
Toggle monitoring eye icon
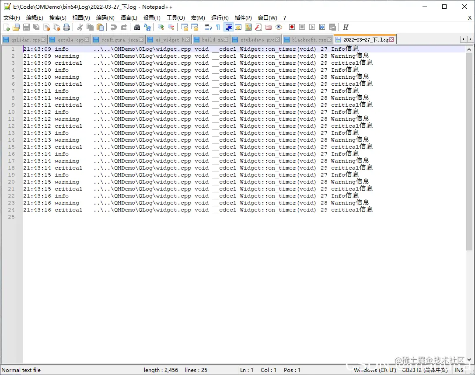click(x=279, y=27)
